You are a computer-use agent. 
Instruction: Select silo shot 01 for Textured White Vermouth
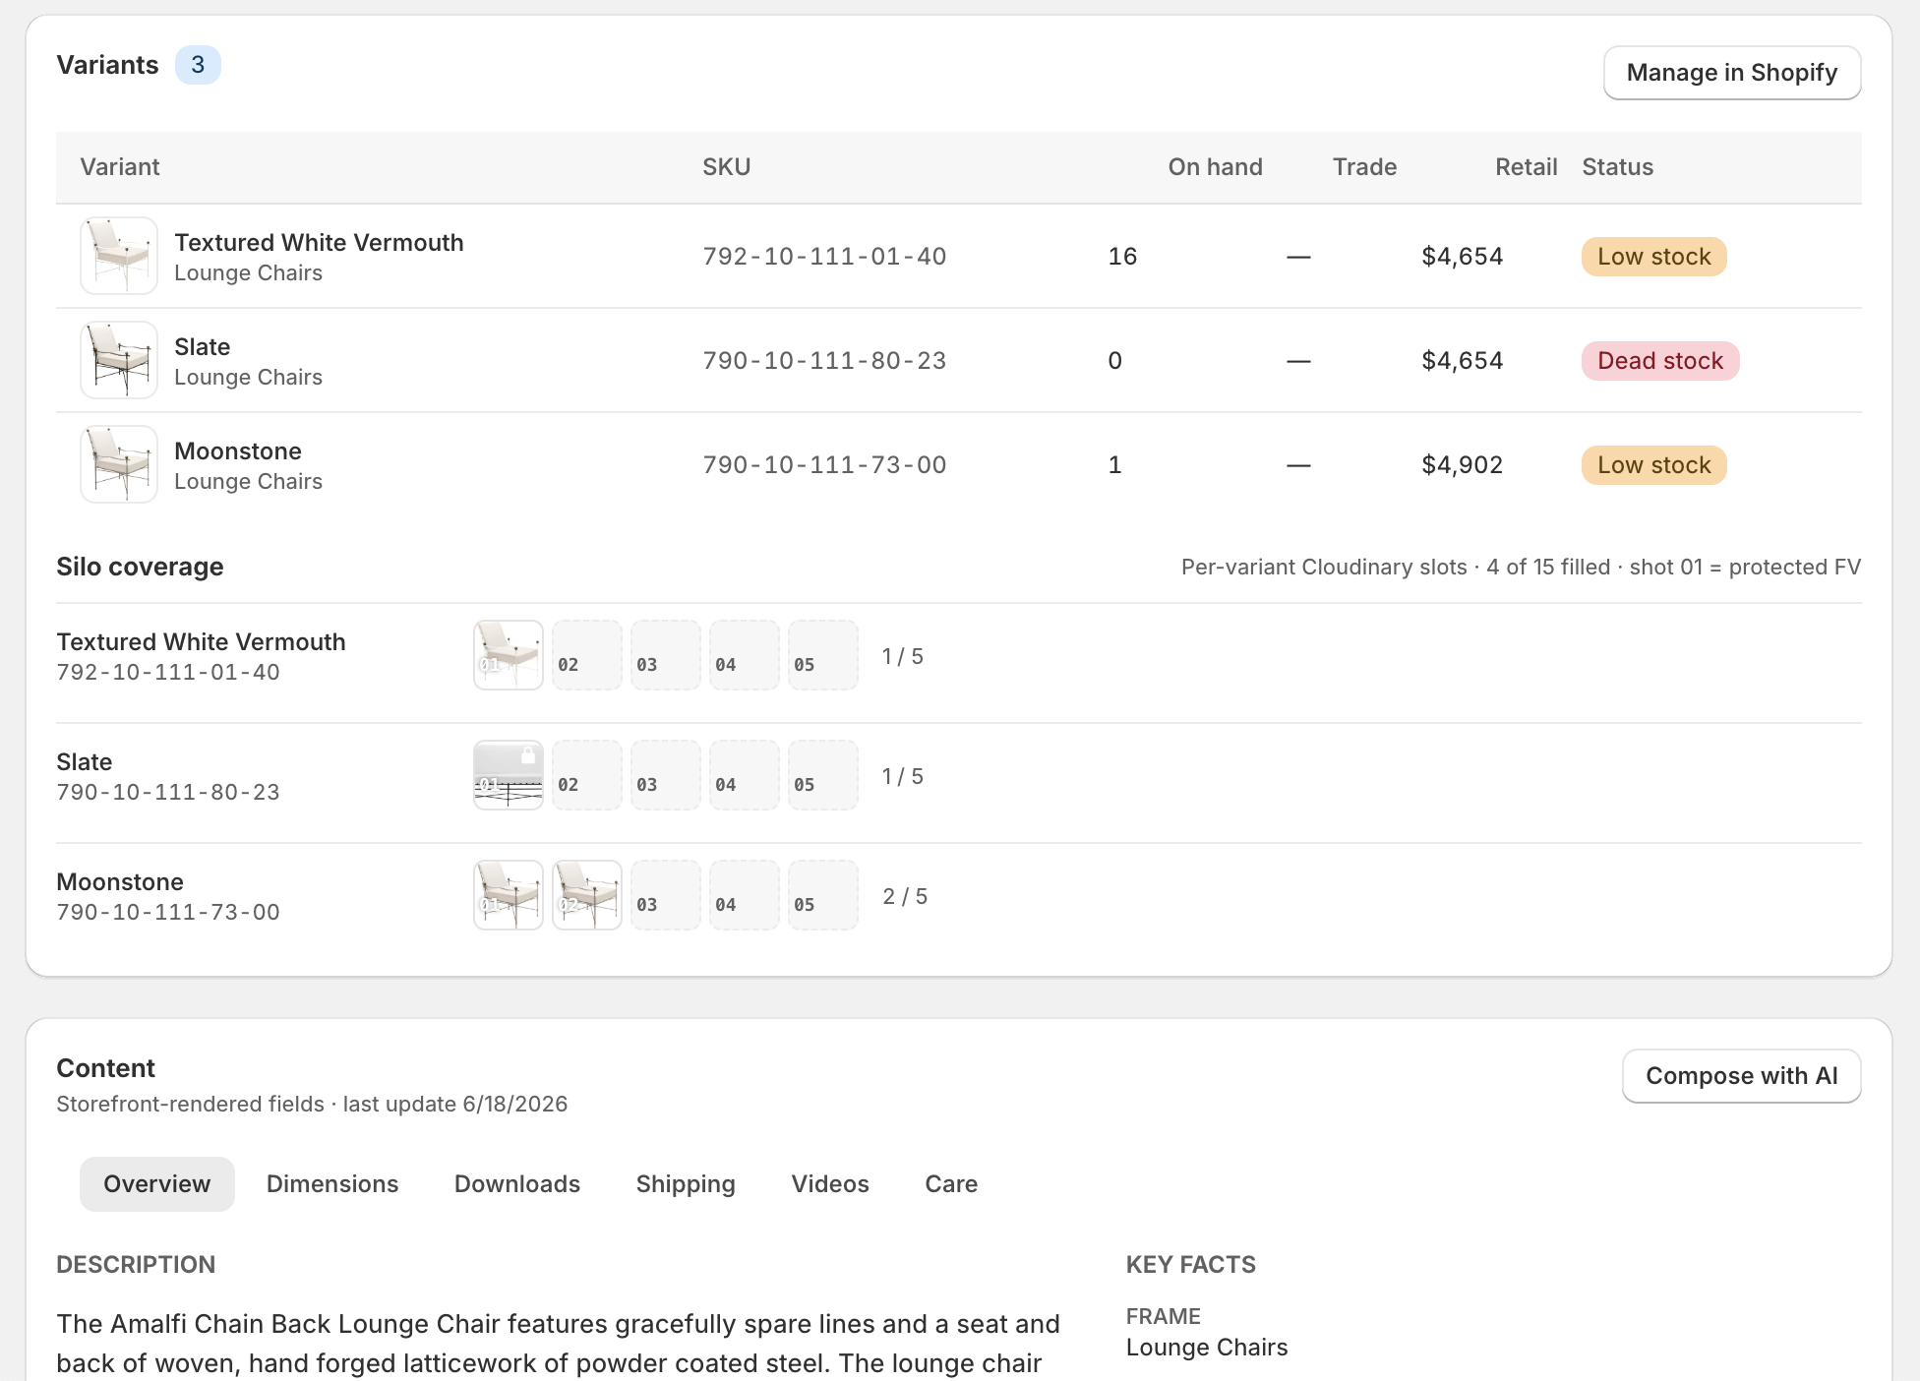point(509,655)
